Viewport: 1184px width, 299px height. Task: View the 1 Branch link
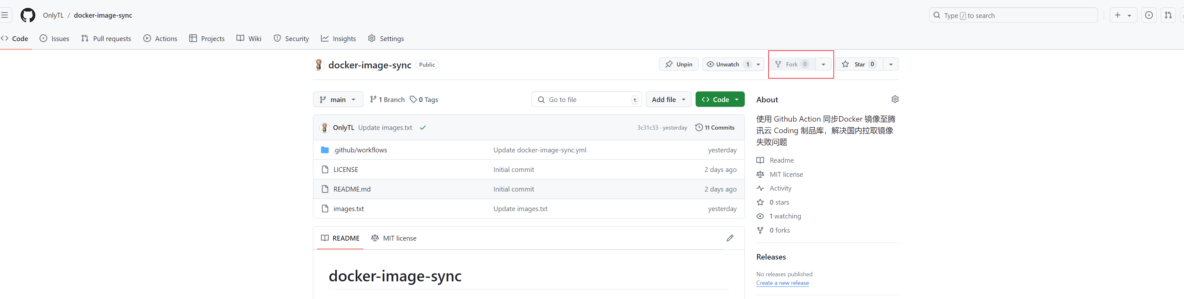coord(387,99)
